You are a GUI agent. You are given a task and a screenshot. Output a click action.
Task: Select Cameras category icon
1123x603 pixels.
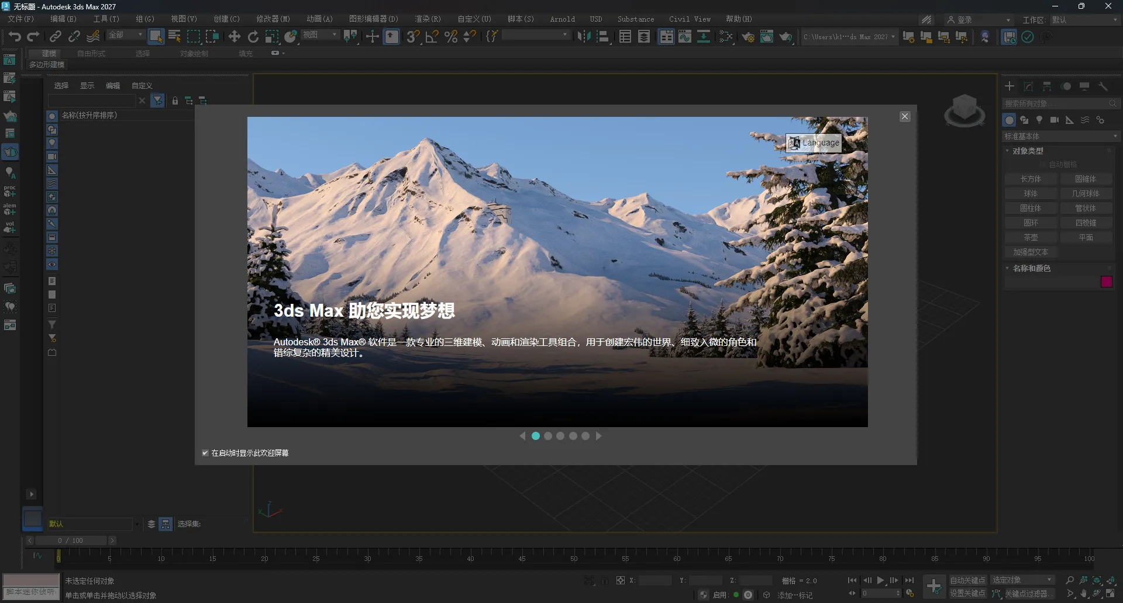click(1055, 120)
